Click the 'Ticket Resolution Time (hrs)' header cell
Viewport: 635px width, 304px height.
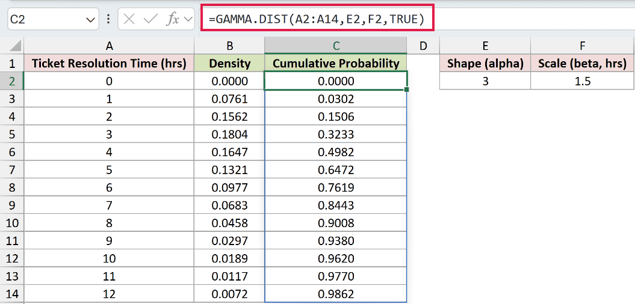point(109,63)
